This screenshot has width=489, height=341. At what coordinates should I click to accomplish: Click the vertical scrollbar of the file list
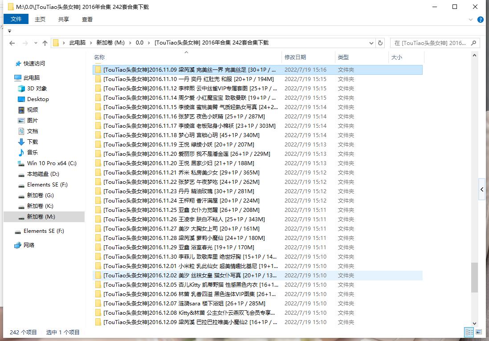tap(474, 276)
